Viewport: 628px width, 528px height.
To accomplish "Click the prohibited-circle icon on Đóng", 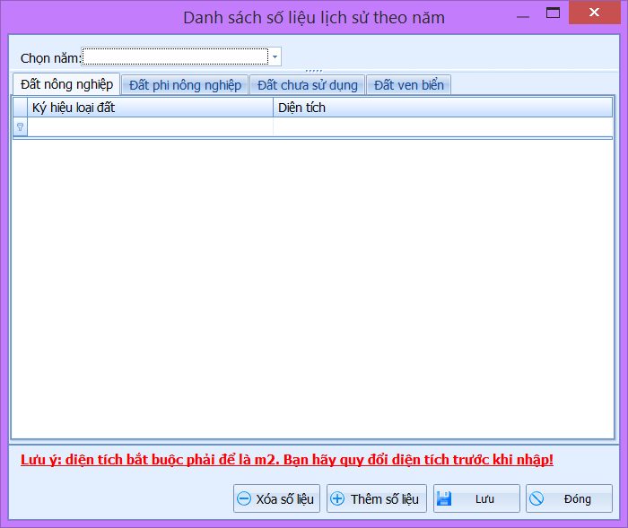I will click(x=537, y=499).
